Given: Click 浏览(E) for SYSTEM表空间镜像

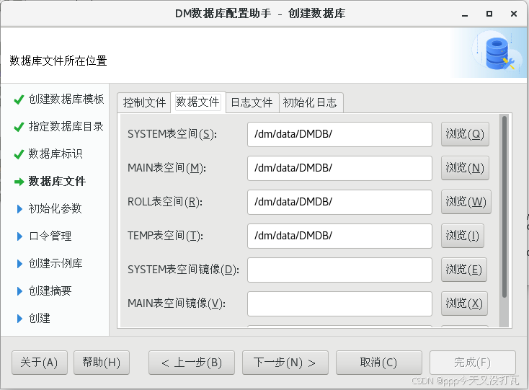Looking at the screenshot, I should click(x=464, y=270).
